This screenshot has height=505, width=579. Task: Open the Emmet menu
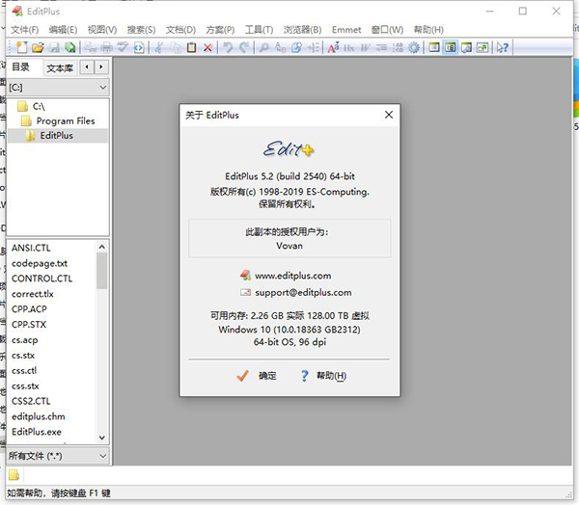pos(346,30)
